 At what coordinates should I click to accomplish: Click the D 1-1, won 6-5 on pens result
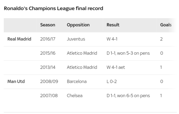coord(128,96)
